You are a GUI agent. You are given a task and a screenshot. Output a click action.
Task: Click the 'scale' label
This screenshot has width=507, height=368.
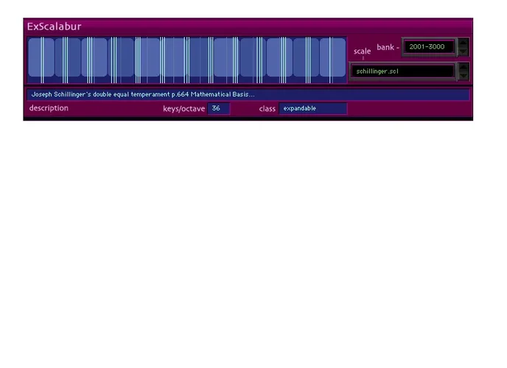click(362, 52)
